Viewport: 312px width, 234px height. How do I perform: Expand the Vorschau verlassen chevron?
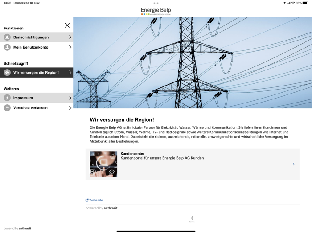click(70, 108)
